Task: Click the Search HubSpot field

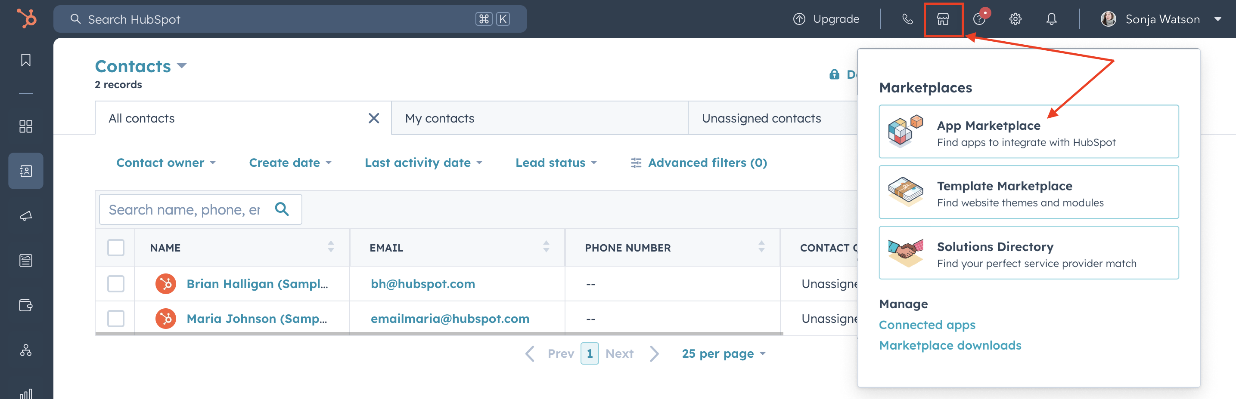Action: coord(290,19)
